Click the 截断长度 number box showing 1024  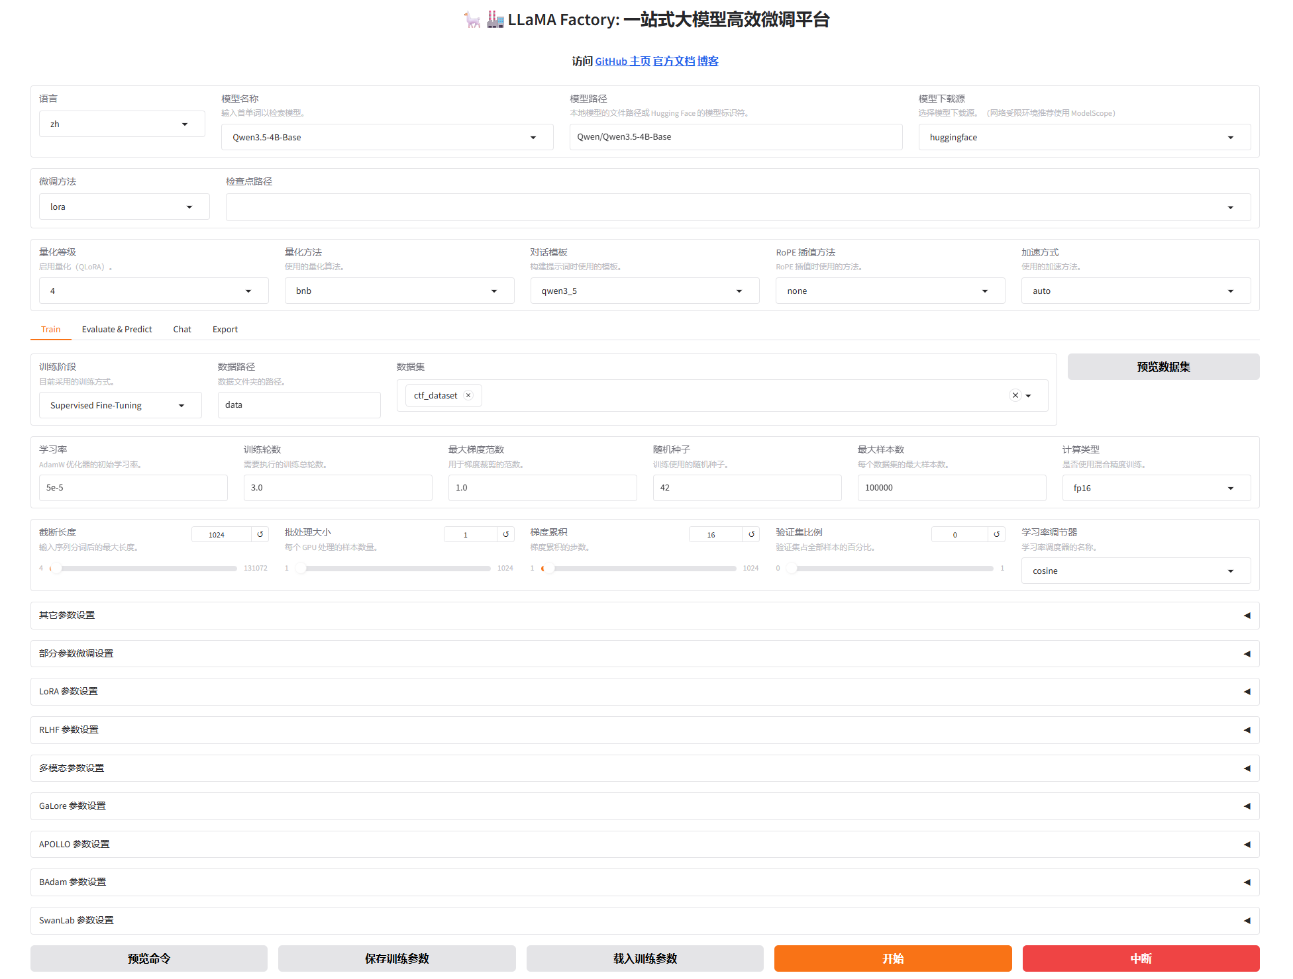tap(221, 534)
